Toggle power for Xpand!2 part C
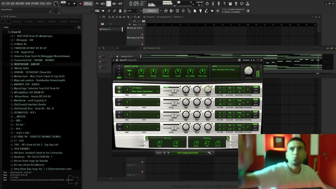The width and height of the screenshot is (336, 189). click(119, 112)
